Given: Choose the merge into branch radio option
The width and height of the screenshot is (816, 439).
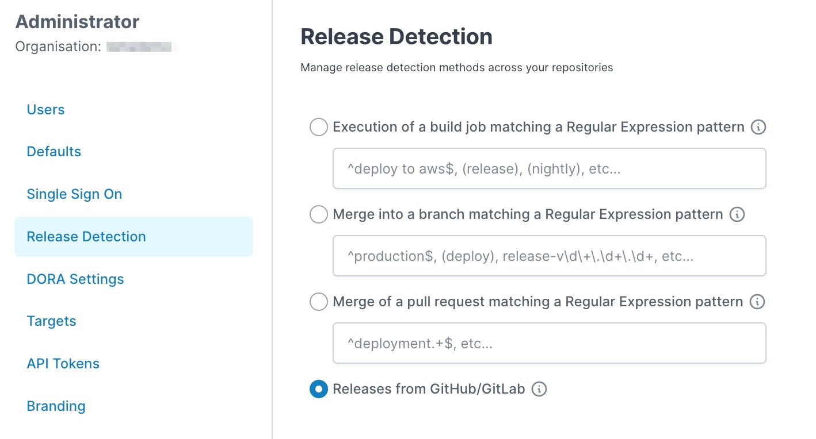Looking at the screenshot, I should coord(319,214).
